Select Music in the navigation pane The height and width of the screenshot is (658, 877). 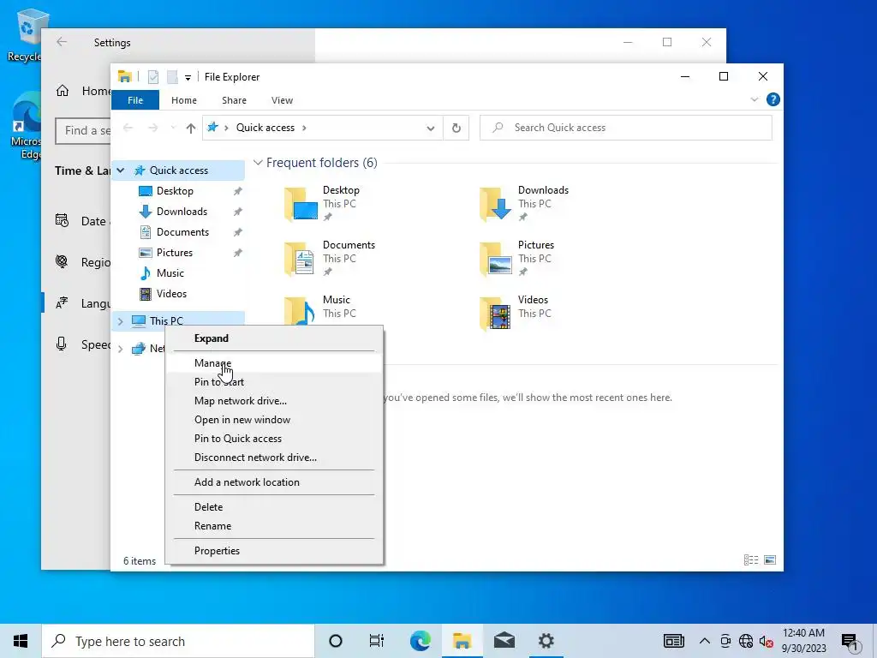[x=170, y=273]
